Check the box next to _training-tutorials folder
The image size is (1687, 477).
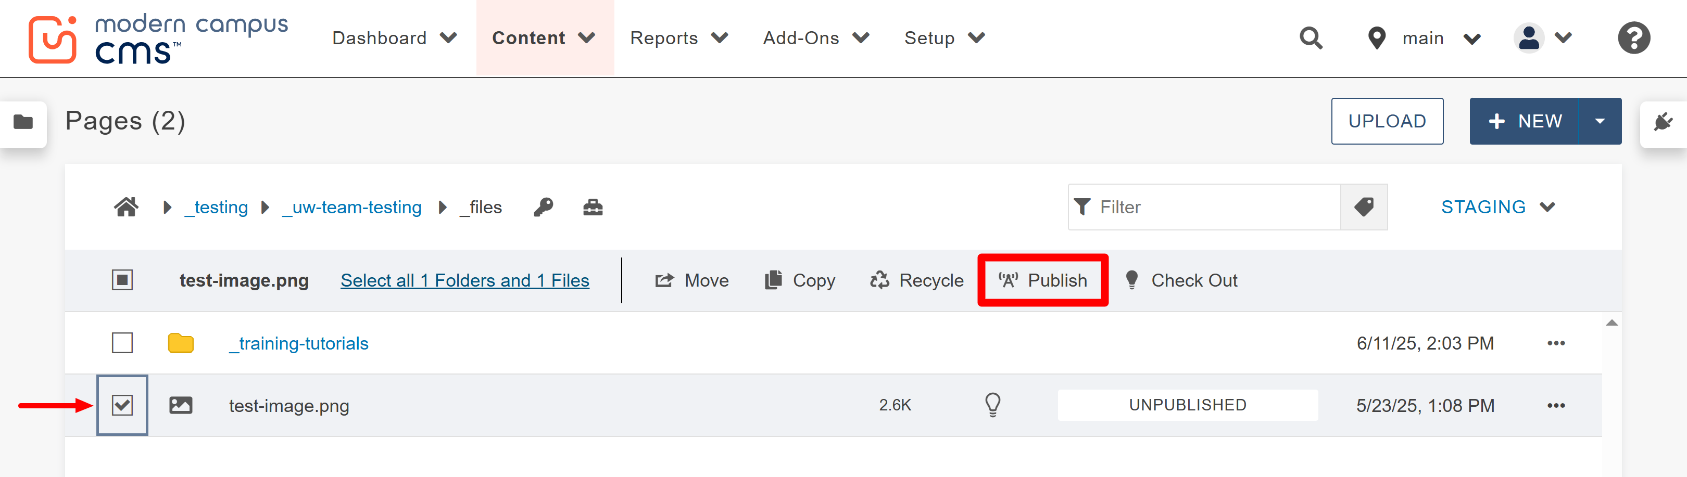[x=122, y=343]
